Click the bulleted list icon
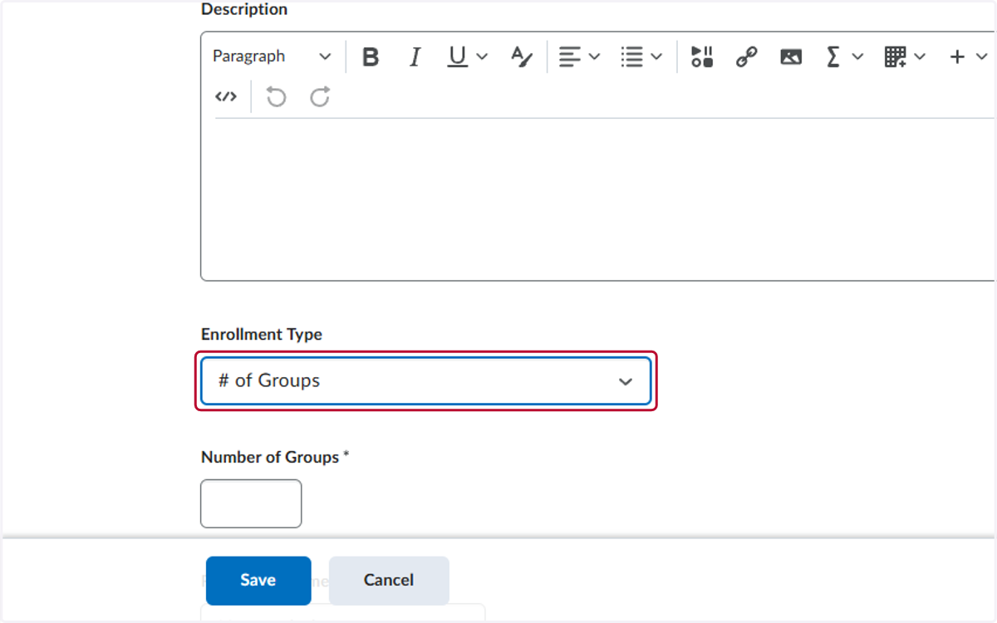The width and height of the screenshot is (997, 623). (632, 56)
